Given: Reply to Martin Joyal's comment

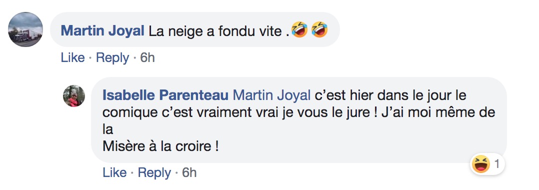Looking at the screenshot, I should tap(112, 57).
